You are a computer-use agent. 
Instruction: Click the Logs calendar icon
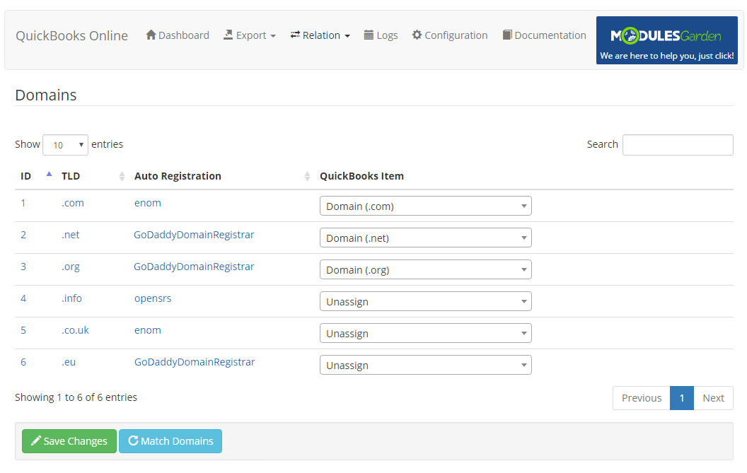pos(369,35)
